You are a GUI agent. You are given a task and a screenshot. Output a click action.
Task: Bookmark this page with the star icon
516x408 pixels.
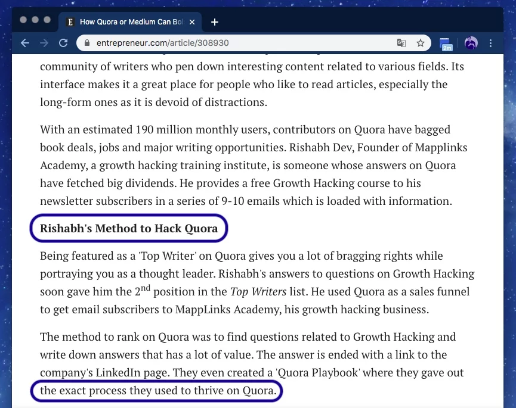(x=420, y=43)
